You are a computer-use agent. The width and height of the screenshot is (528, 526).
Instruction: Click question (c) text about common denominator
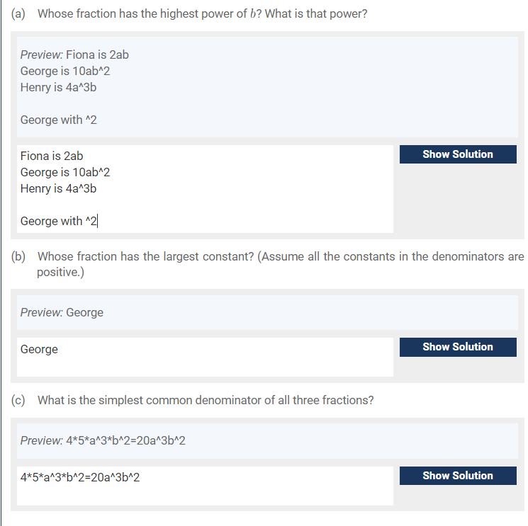tap(206, 400)
